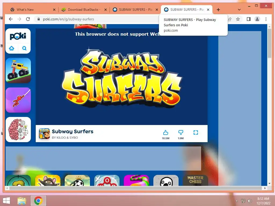Open Poki search magnifier icon
Viewport: 275px width, 206px height.
[x=24, y=48]
